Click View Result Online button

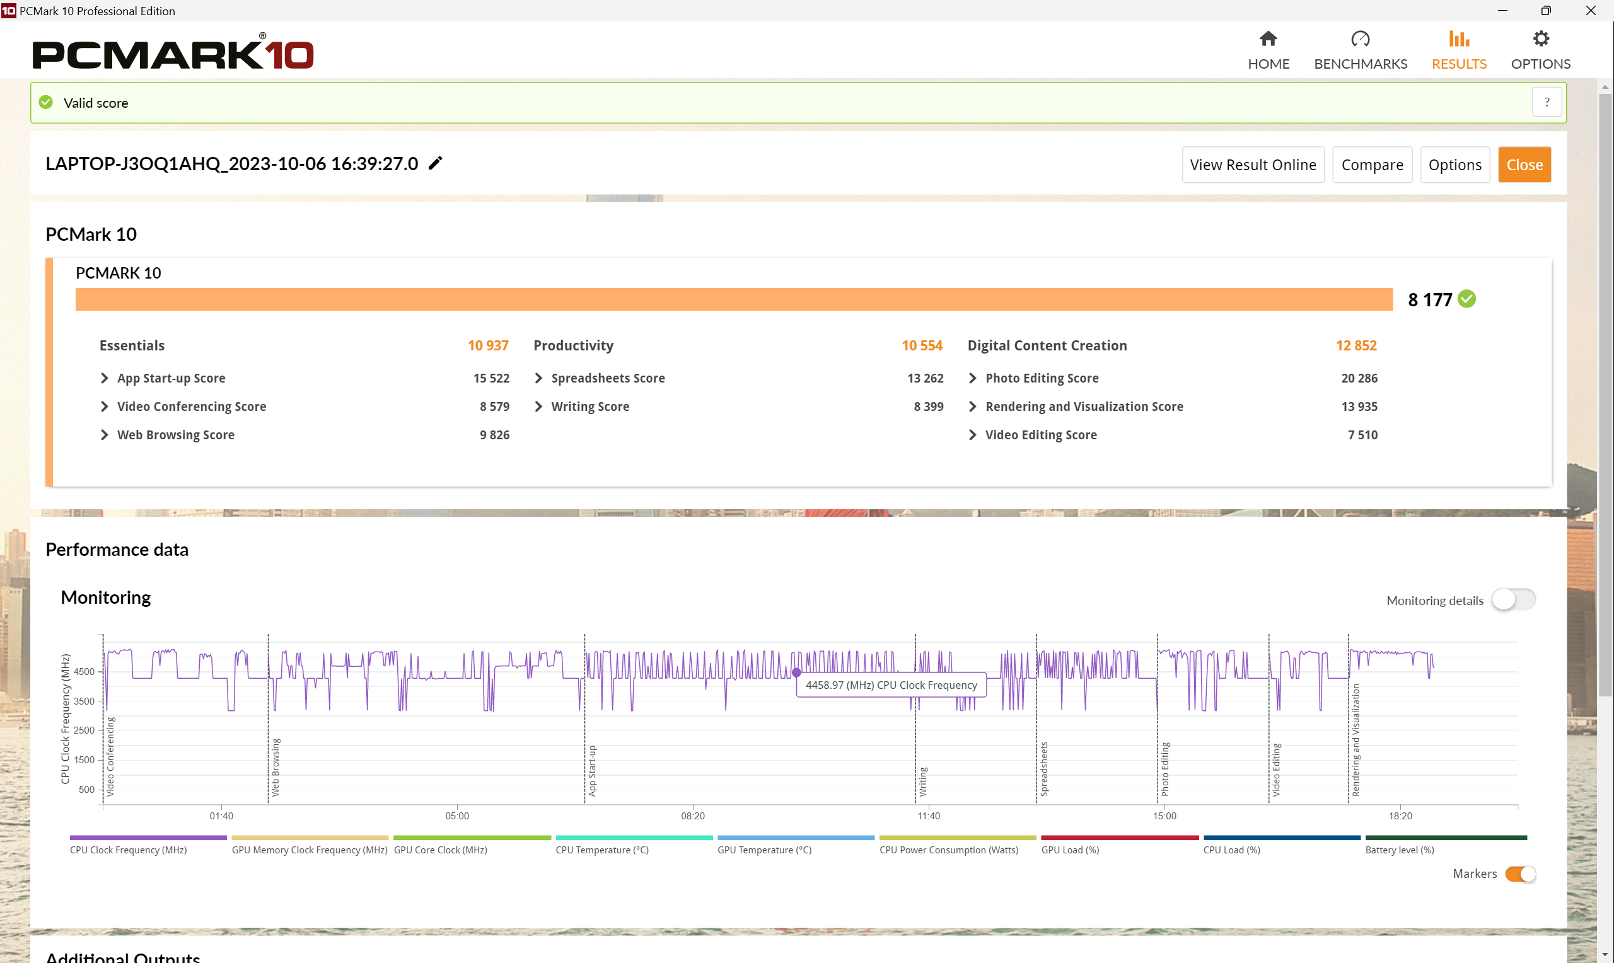1253,165
